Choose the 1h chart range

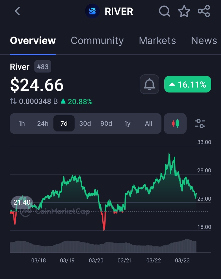click(x=21, y=124)
